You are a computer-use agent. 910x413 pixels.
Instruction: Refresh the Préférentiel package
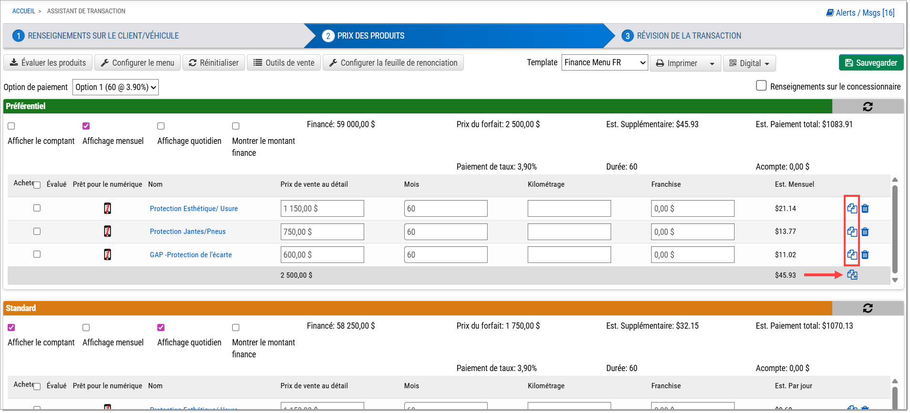[x=868, y=107]
